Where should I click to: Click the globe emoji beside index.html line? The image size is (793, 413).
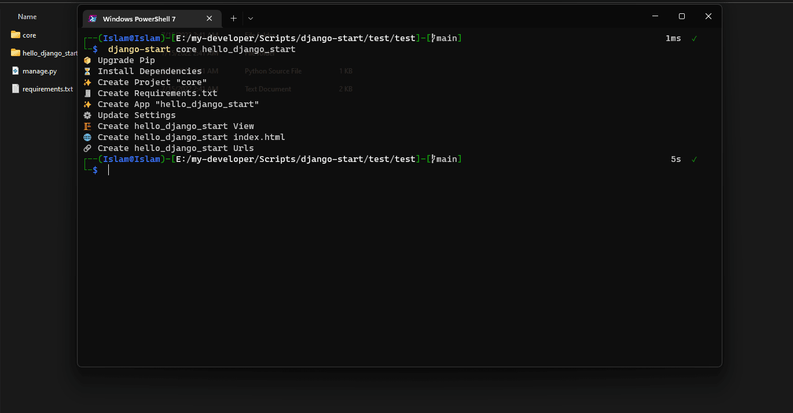pos(87,137)
